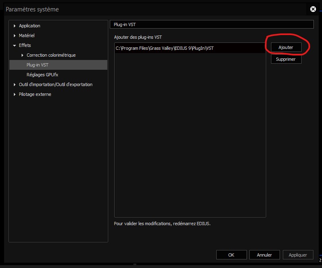Select Outil d'importation/Outil d'exportation item
The height and width of the screenshot is (268, 322).
(x=56, y=84)
